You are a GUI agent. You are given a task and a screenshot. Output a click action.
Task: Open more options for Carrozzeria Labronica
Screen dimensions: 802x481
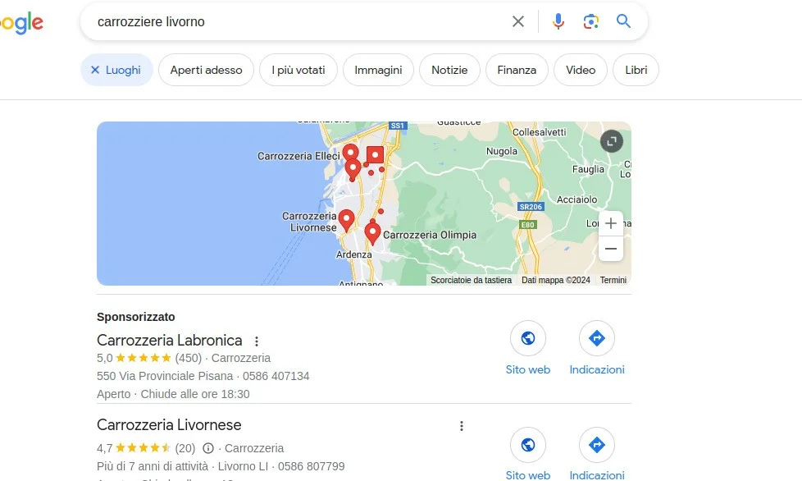click(257, 341)
